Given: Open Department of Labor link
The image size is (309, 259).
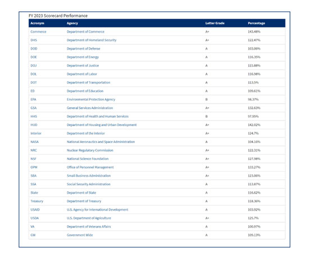Looking at the screenshot, I should (x=82, y=74).
